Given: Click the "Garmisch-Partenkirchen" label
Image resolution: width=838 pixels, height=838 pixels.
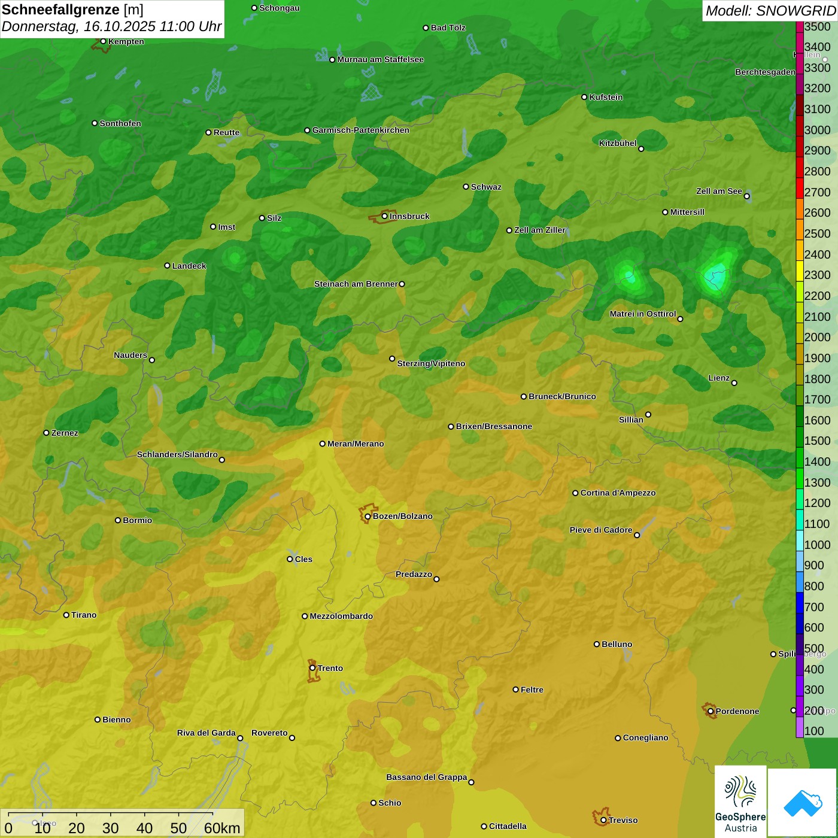Looking at the screenshot, I should pos(361,130).
